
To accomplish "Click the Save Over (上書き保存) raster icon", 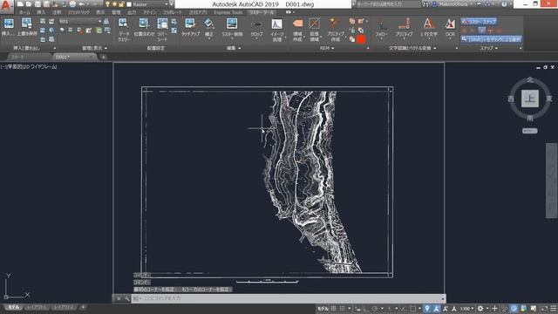I will pos(27,27).
